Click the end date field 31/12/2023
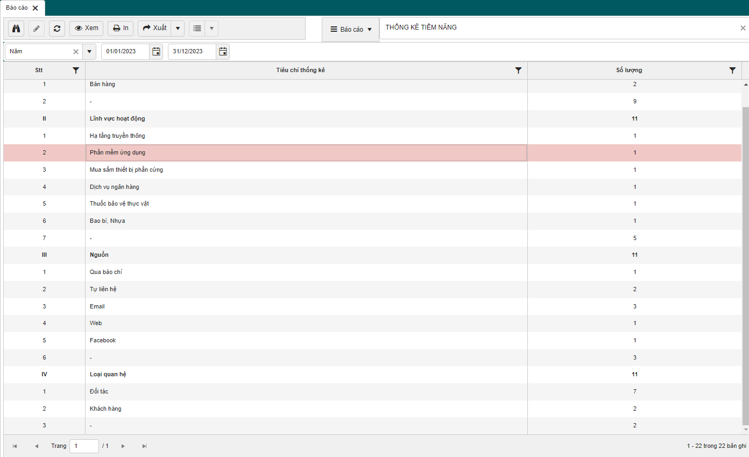749x457 pixels. pos(192,52)
